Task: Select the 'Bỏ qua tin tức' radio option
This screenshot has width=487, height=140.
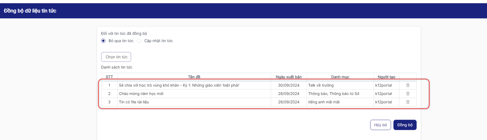Action: point(103,41)
